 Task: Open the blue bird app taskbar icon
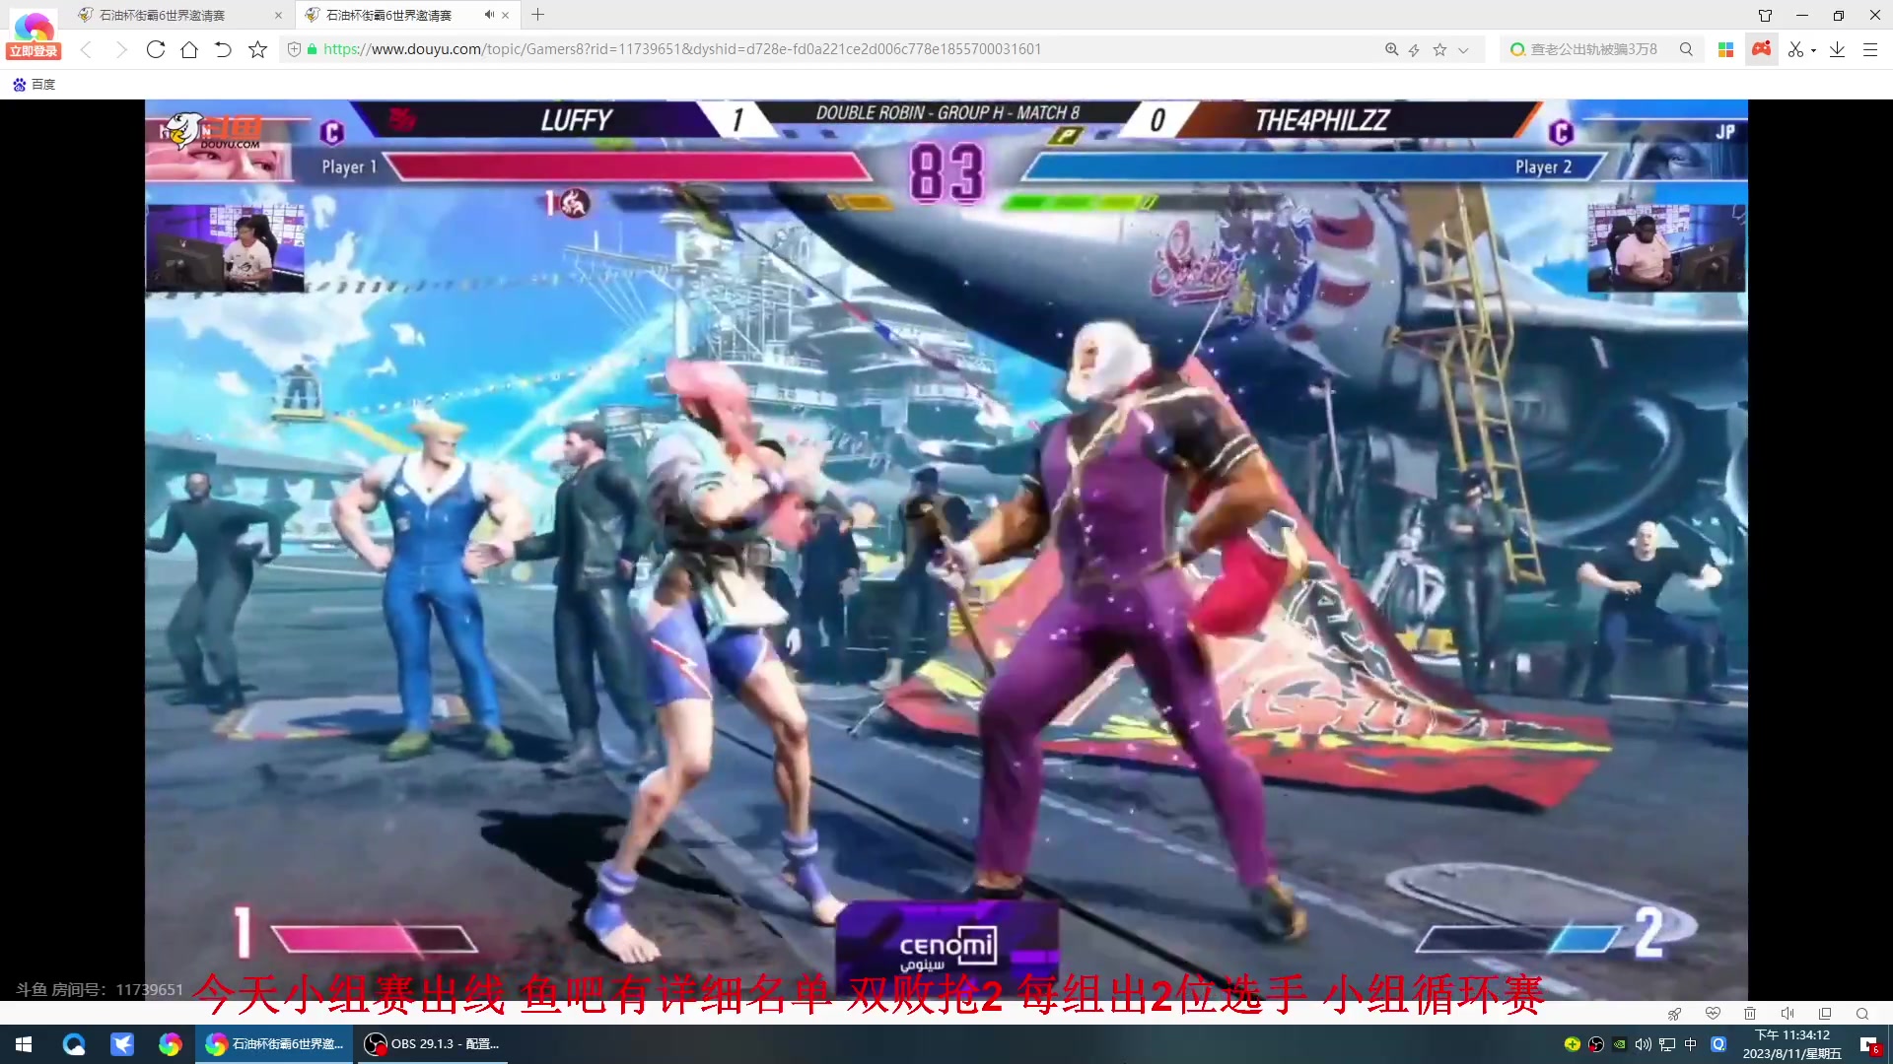tap(122, 1044)
